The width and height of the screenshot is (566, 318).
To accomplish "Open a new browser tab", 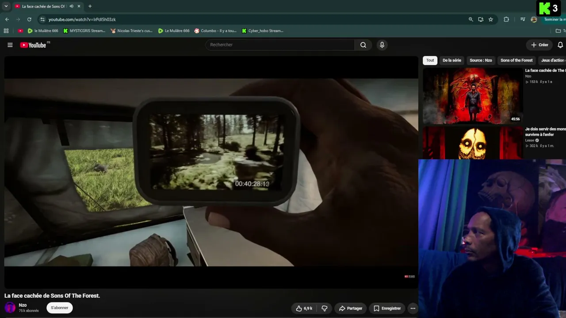I will click(x=90, y=6).
